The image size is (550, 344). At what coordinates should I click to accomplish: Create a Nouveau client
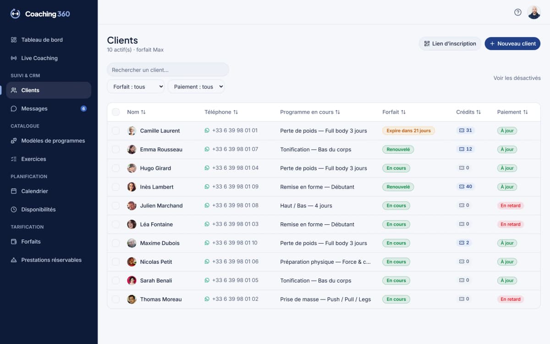512,44
